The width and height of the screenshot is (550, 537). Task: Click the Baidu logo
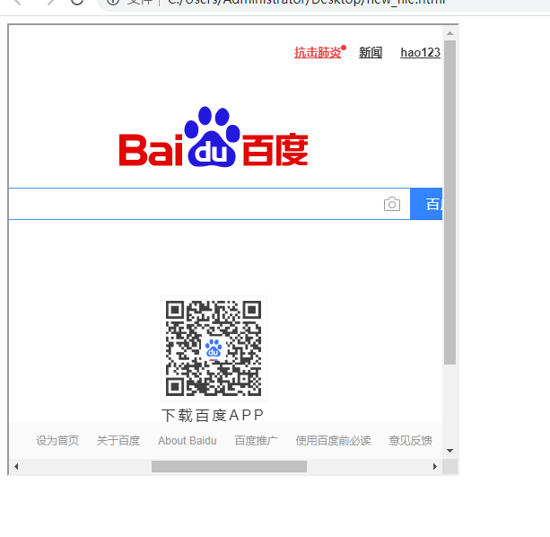coord(214,136)
